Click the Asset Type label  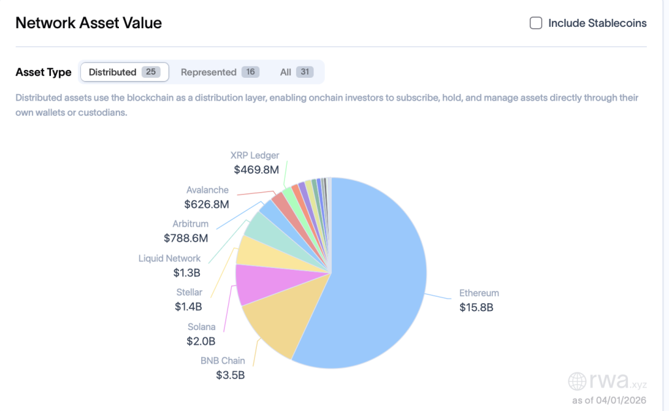[44, 72]
